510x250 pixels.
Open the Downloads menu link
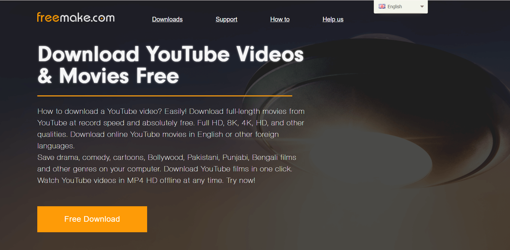point(167,19)
